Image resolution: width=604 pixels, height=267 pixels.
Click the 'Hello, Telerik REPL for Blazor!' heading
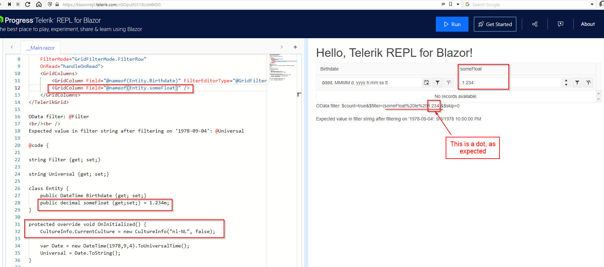point(394,53)
